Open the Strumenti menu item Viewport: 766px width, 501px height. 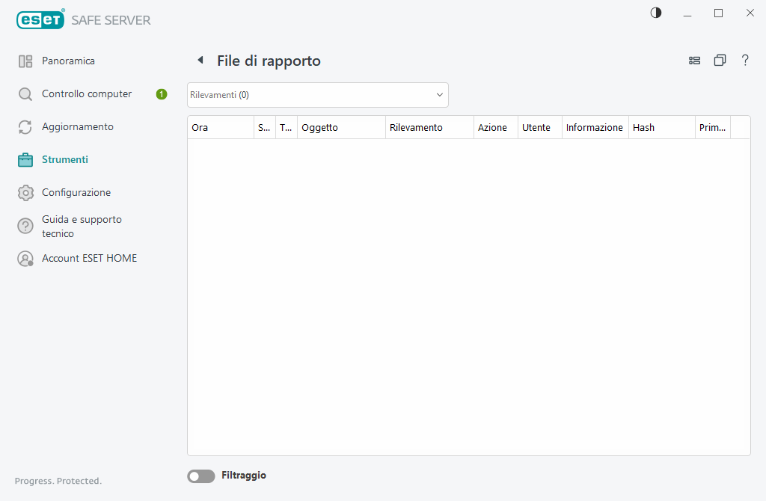pyautogui.click(x=65, y=159)
